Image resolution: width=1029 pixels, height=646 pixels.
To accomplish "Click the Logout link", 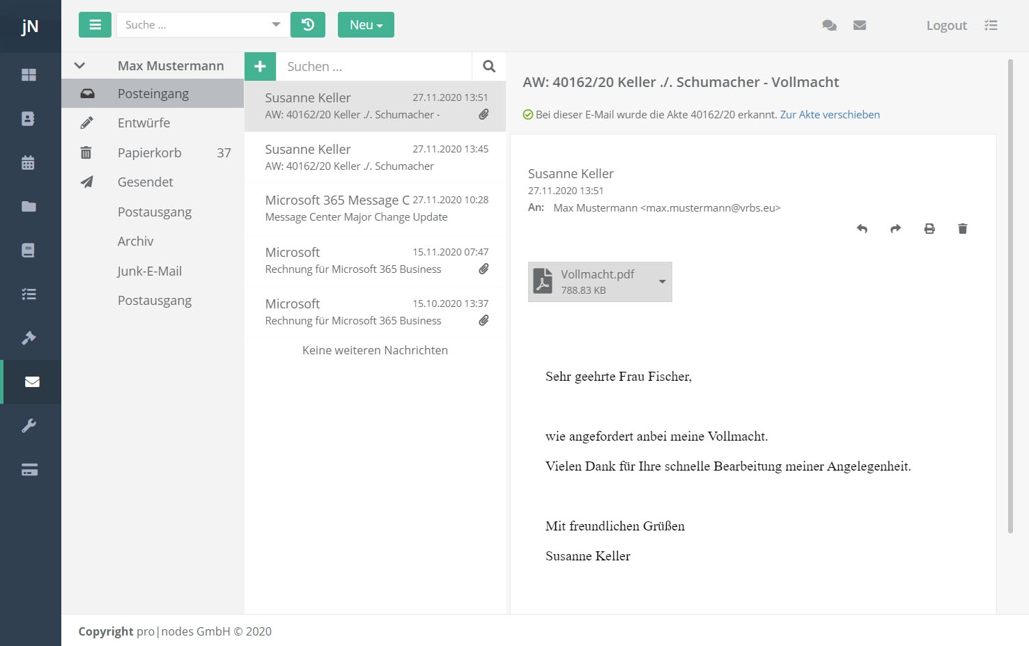I will point(946,26).
